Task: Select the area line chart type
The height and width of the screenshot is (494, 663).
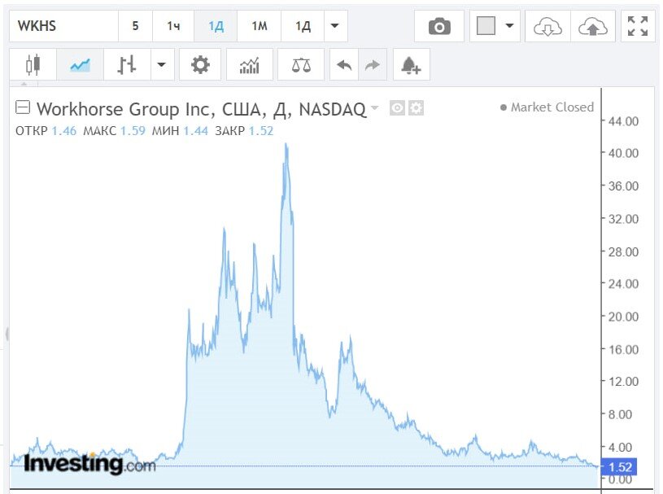Action: tap(80, 65)
